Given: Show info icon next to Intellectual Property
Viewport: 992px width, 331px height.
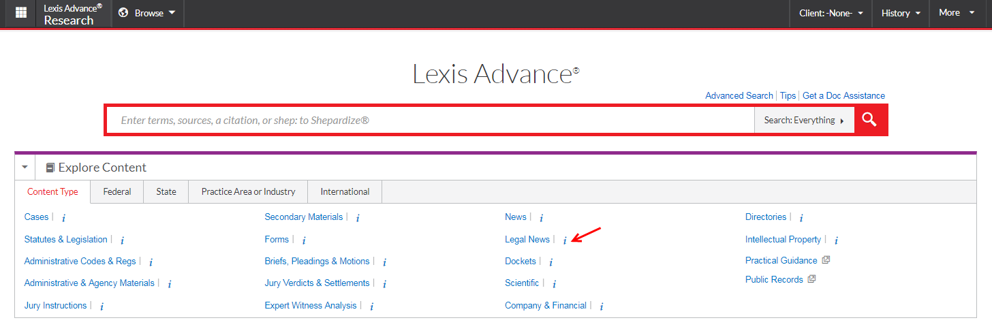Looking at the screenshot, I should [x=836, y=240].
